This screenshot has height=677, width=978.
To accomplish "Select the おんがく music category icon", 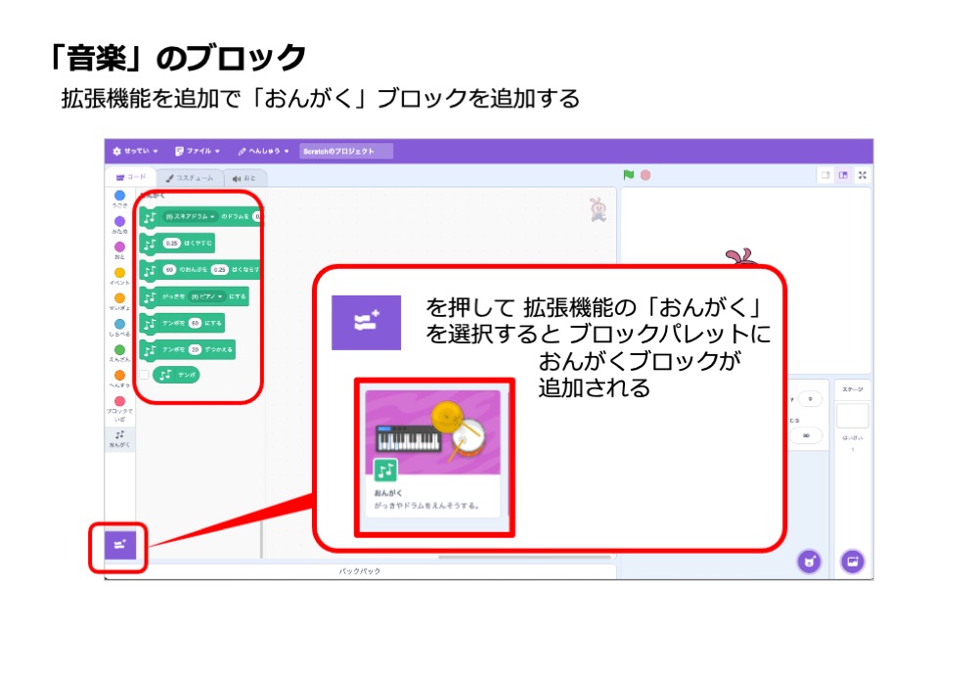I will (x=119, y=437).
